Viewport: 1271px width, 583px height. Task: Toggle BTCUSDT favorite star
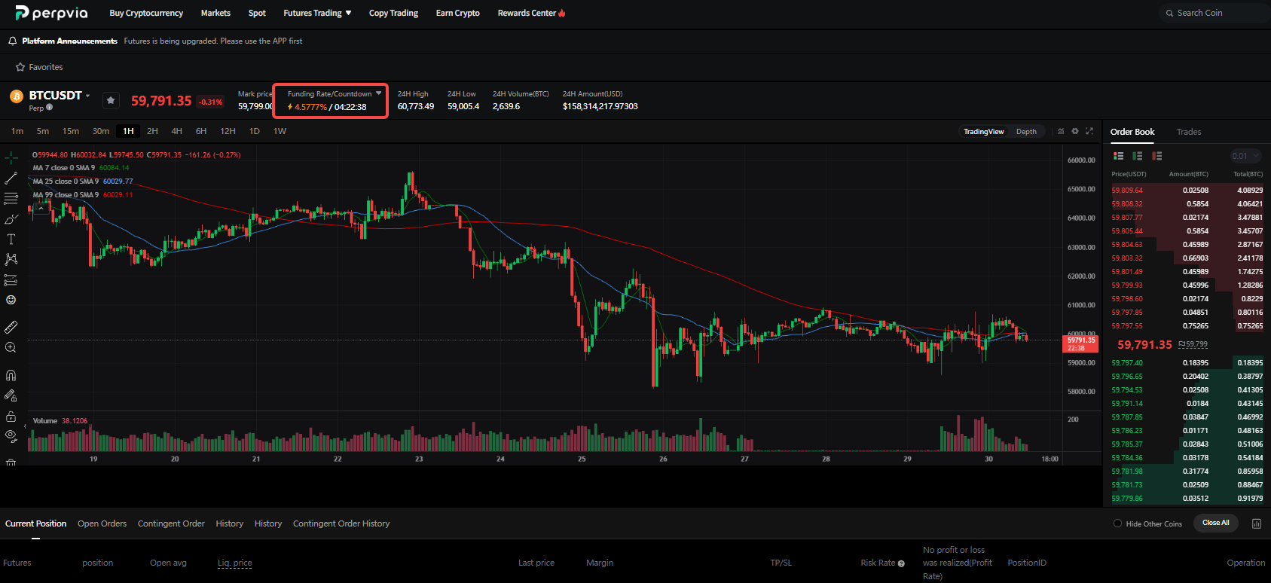pos(111,100)
